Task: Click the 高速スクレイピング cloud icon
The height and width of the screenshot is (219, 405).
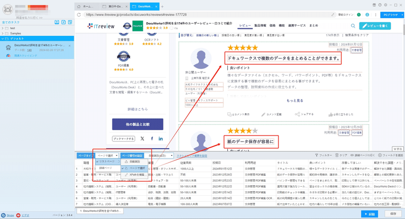Action: [x=8, y=56]
